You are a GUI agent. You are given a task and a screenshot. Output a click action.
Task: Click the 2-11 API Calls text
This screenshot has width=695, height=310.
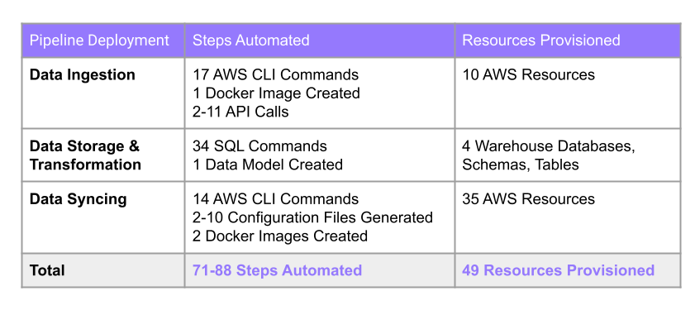pyautogui.click(x=240, y=112)
